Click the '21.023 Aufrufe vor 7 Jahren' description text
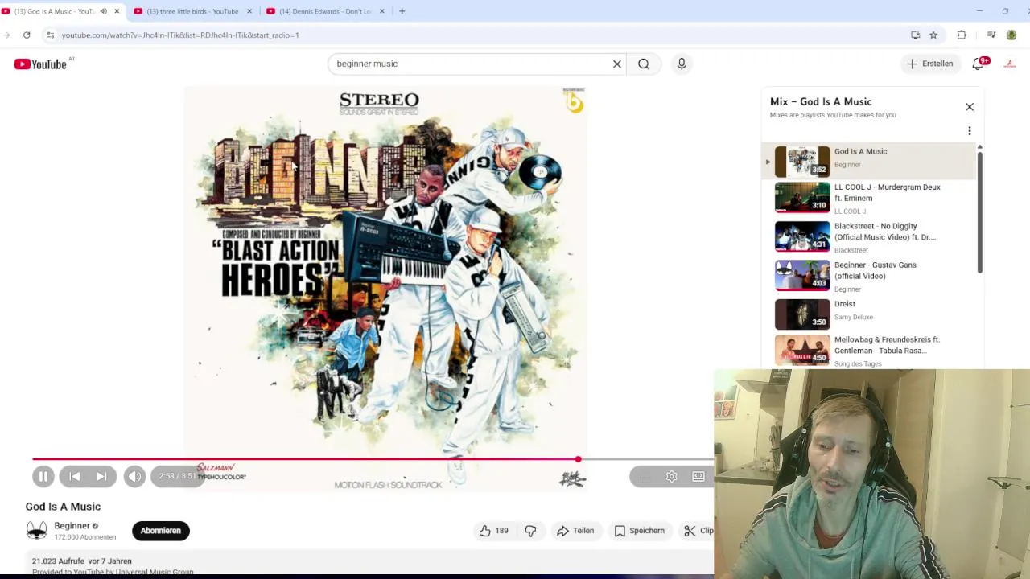The height and width of the screenshot is (579, 1030). pyautogui.click(x=82, y=561)
